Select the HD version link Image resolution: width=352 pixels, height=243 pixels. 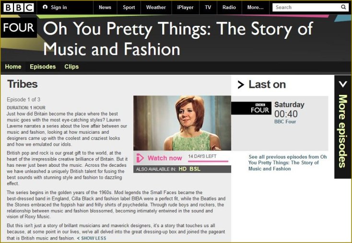click(182, 169)
